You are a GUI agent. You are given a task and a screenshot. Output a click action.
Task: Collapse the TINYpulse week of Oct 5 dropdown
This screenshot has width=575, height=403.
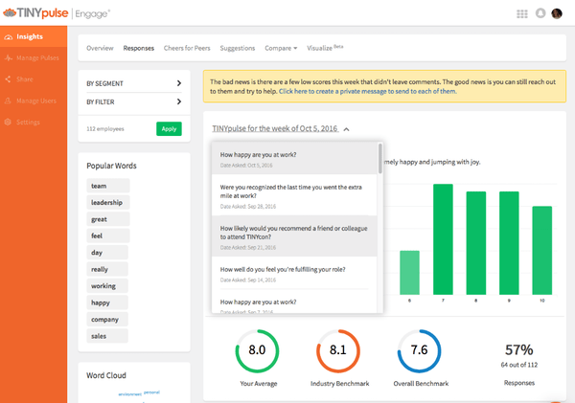pyautogui.click(x=275, y=128)
